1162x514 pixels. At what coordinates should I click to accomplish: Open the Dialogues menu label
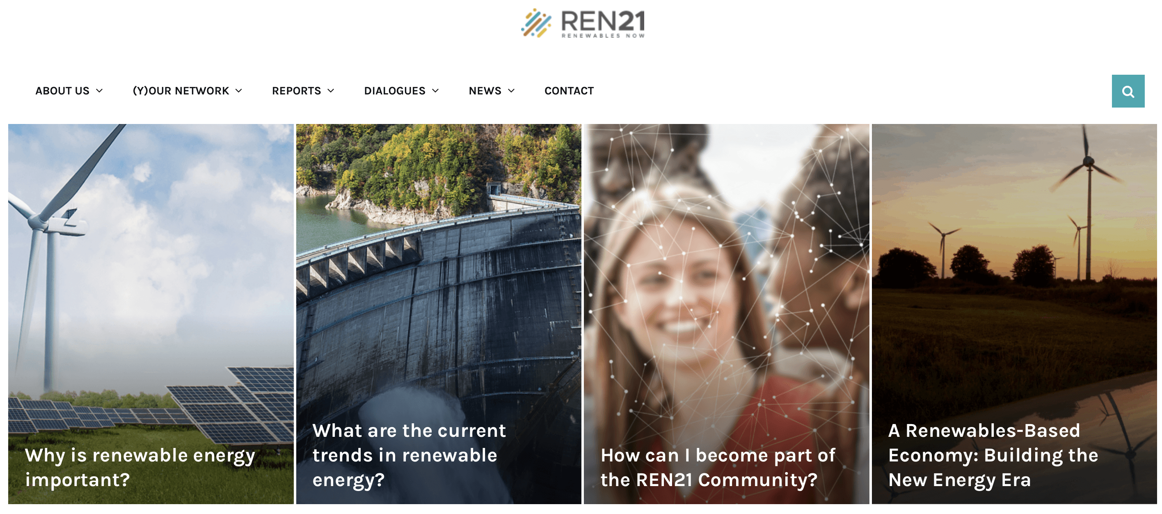(x=395, y=91)
